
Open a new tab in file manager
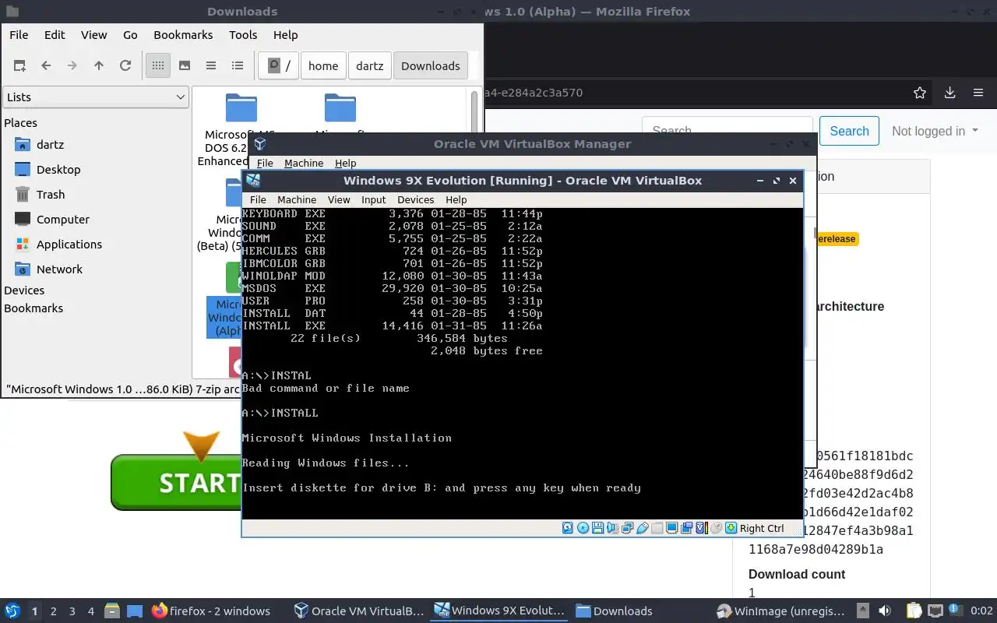click(19, 65)
